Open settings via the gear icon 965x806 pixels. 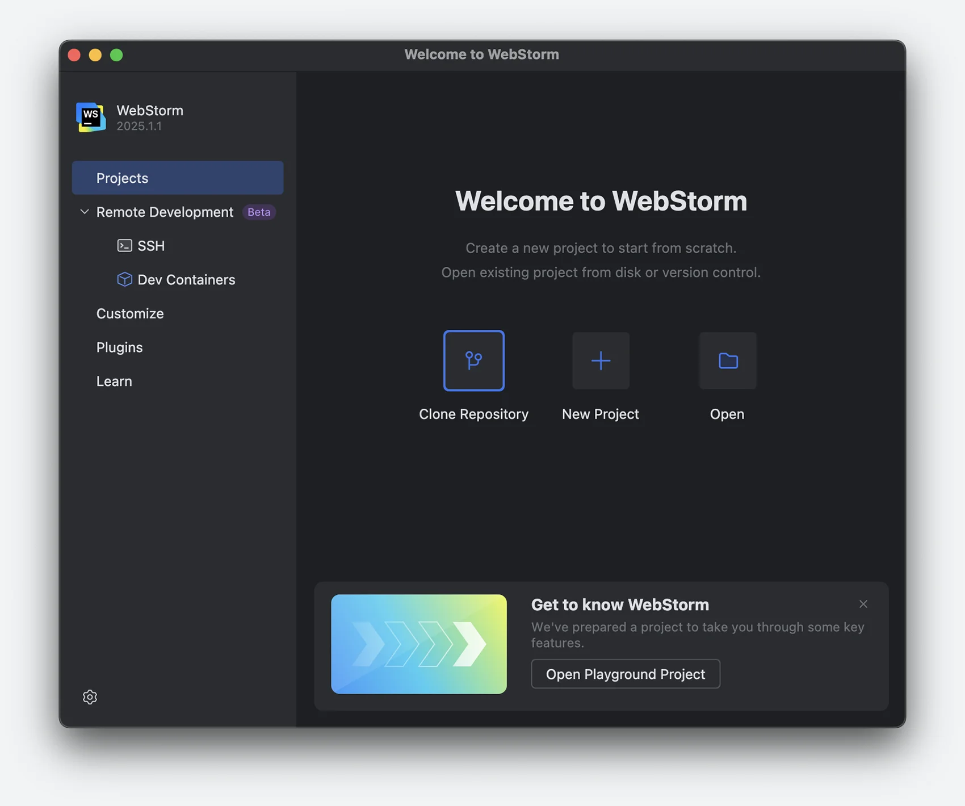coord(90,697)
